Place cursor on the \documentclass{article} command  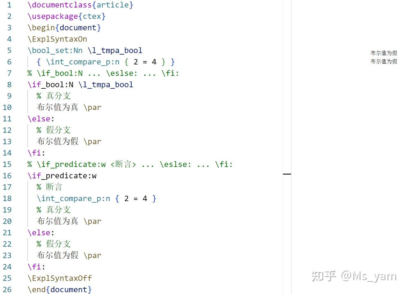[80, 5]
